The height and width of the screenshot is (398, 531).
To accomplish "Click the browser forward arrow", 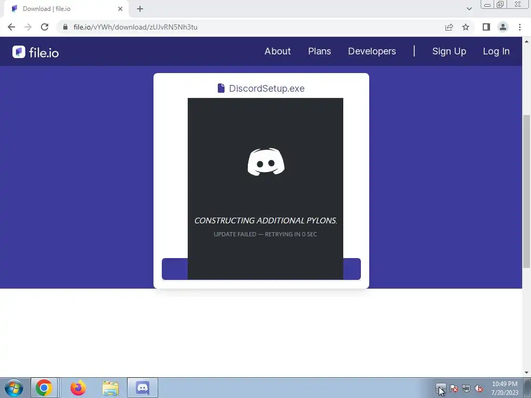I will 28,27.
